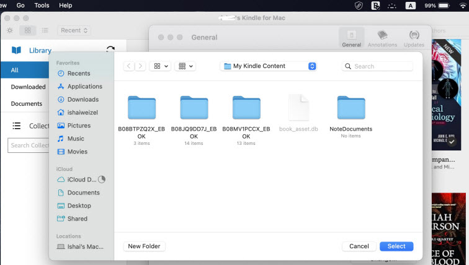Image resolution: width=469 pixels, height=265 pixels.
Task: Click shield icon in menu bar
Action: [x=359, y=6]
